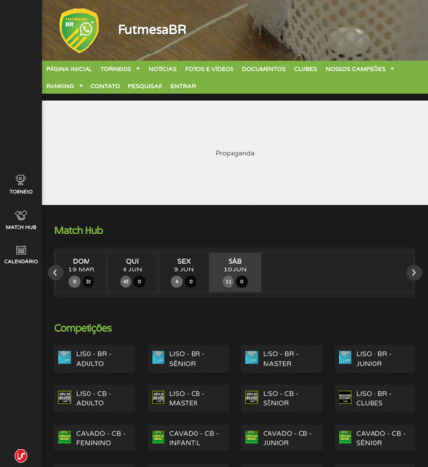Open the Contato menu item
428x467 pixels.
[105, 86]
